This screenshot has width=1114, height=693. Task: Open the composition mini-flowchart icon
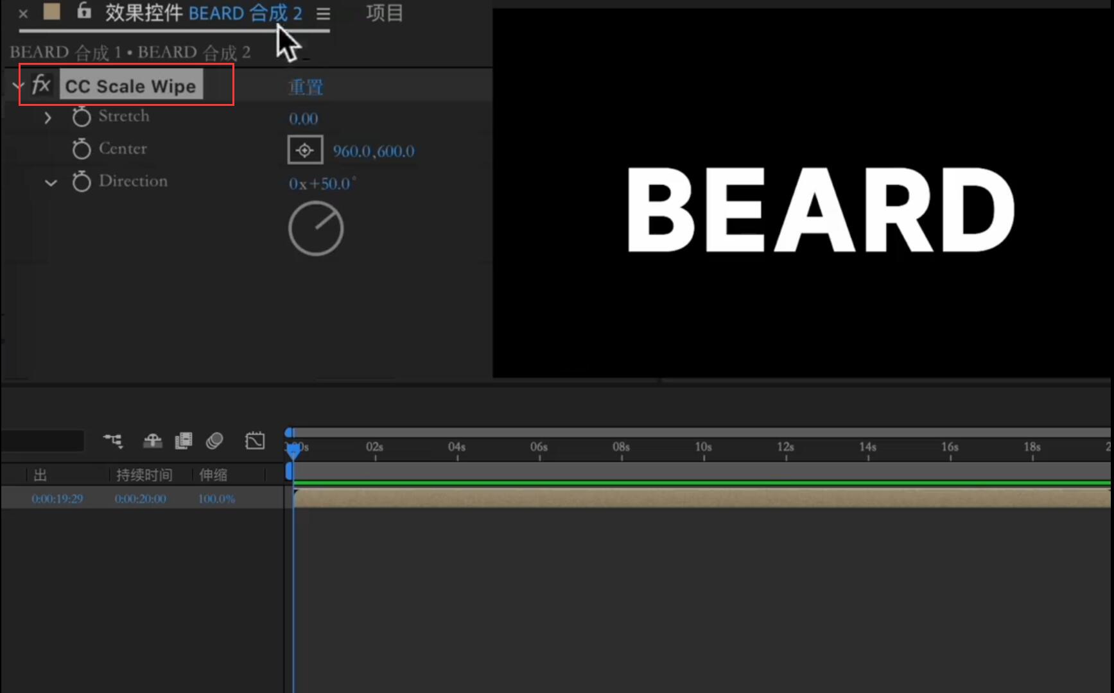point(113,440)
